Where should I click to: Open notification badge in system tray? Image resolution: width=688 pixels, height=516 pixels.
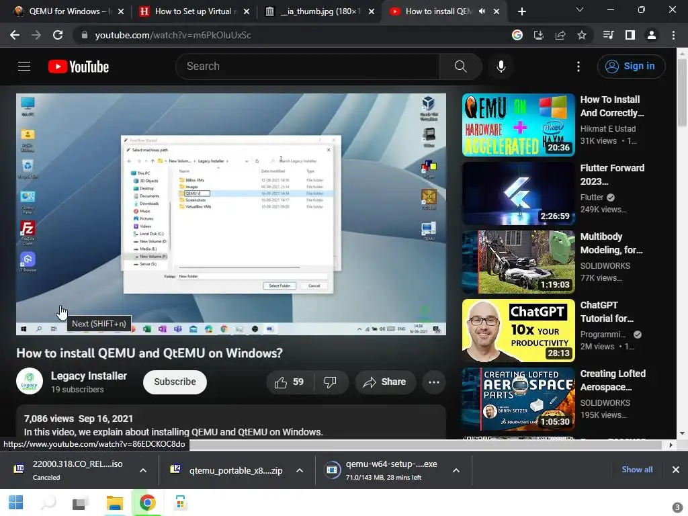point(677,507)
